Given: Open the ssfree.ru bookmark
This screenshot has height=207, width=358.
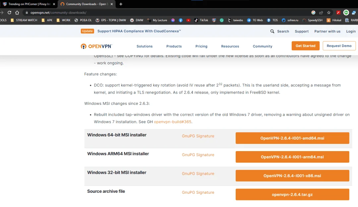Looking at the screenshot, I should pyautogui.click(x=290, y=20).
